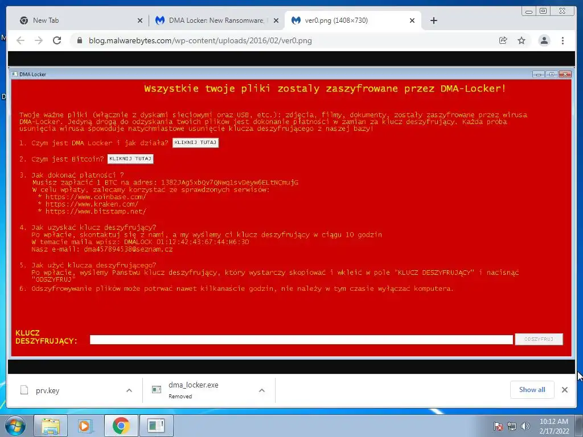
Task: Share this page icon in address bar
Action: [x=503, y=40]
